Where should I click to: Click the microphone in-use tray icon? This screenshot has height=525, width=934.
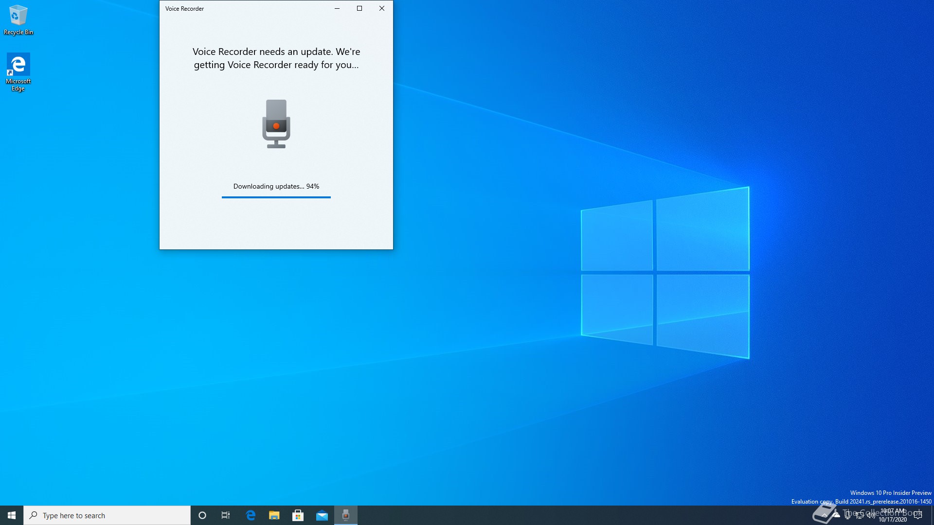pos(848,515)
